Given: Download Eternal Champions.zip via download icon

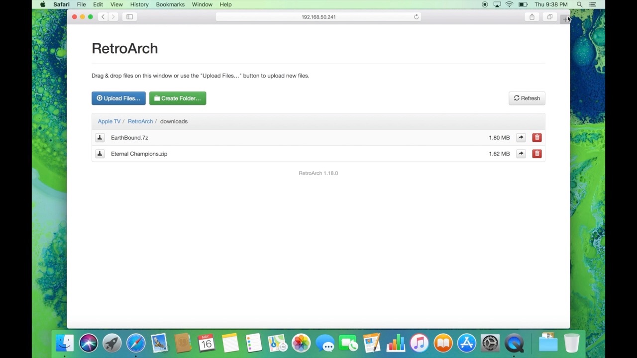Looking at the screenshot, I should [100, 154].
